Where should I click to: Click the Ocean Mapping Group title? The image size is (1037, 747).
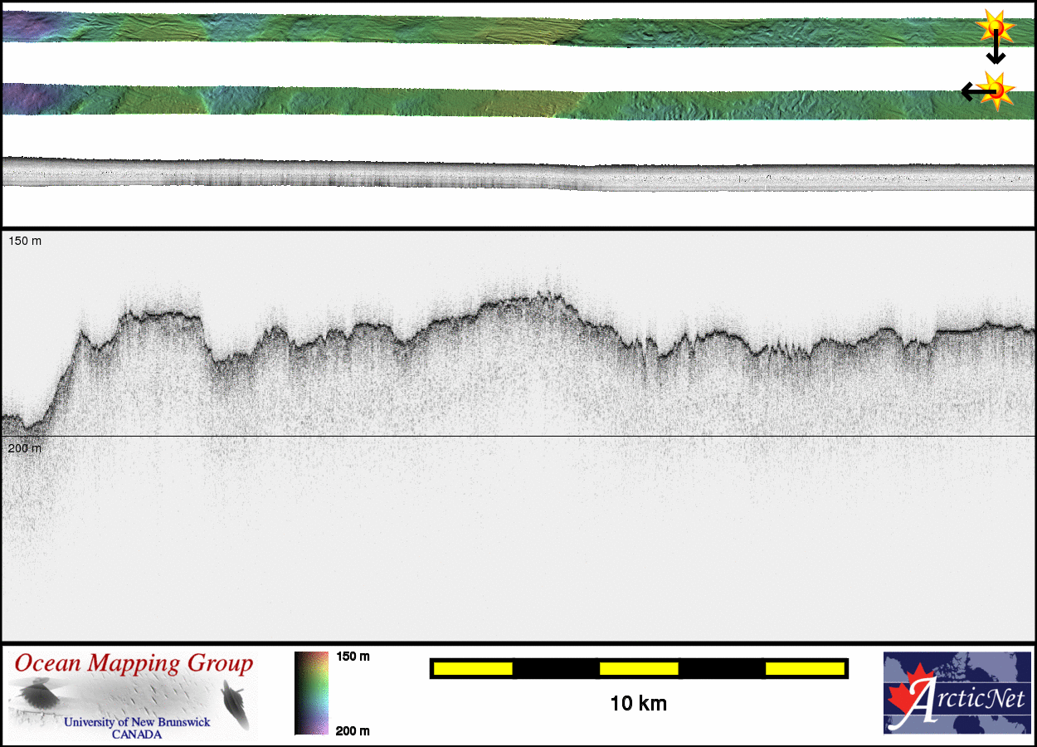tap(134, 664)
